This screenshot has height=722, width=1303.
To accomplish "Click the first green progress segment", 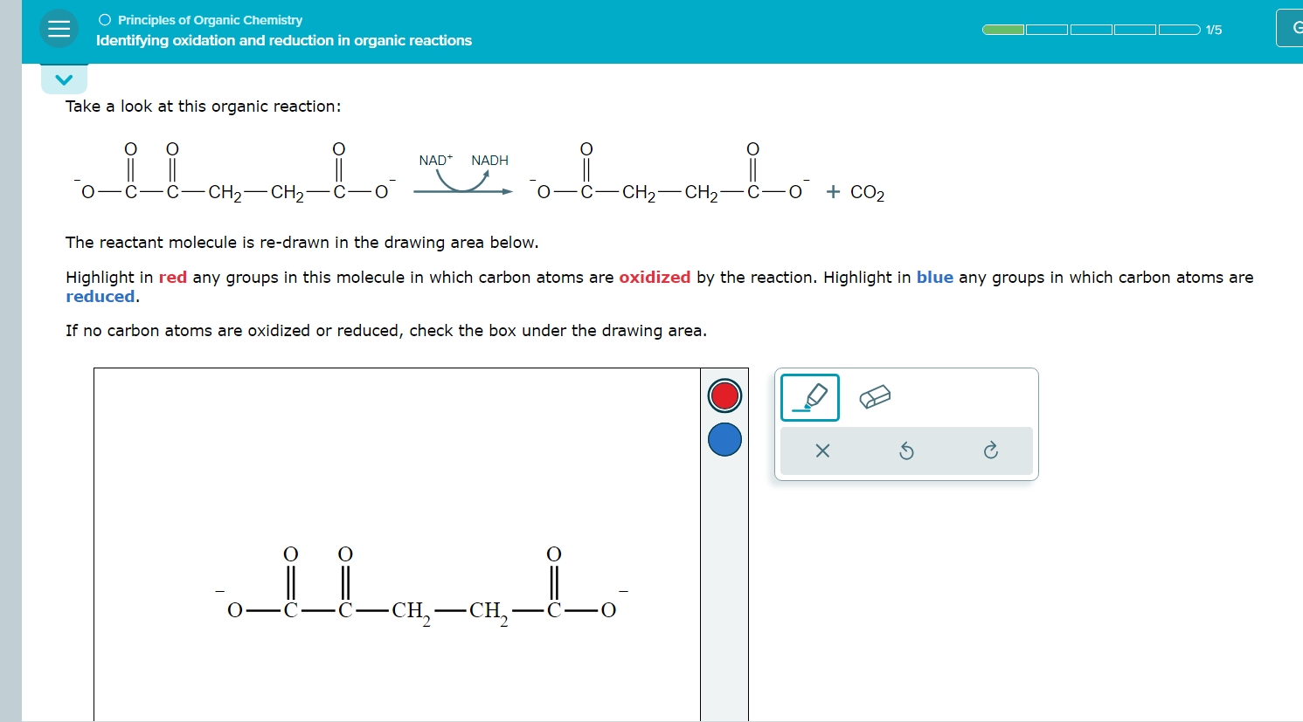I will click(x=1002, y=29).
